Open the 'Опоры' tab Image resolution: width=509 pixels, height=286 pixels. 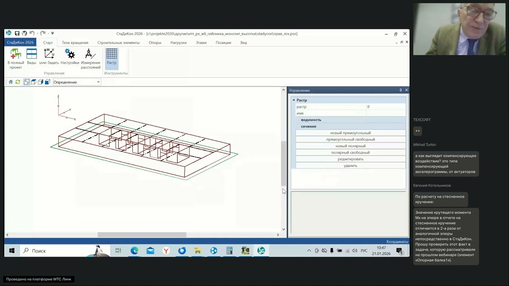(x=155, y=43)
